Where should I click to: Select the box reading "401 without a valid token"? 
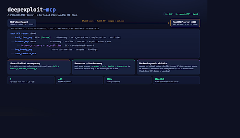point(185,23)
